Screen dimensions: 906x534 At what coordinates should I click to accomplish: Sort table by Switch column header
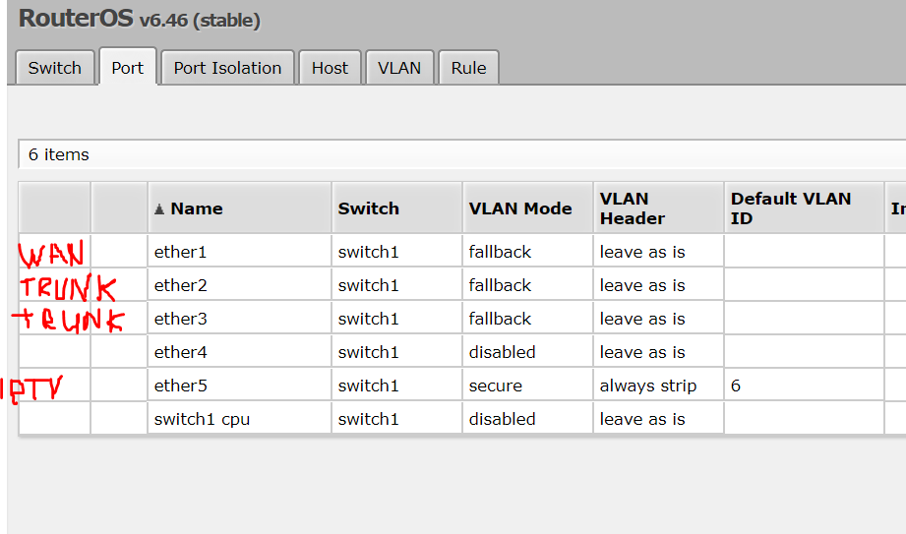[368, 208]
